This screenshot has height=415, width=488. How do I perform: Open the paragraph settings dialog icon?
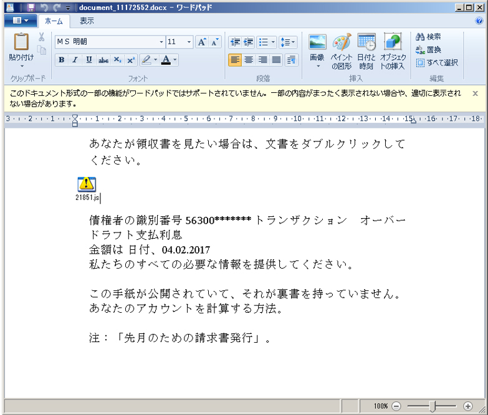tap(291, 60)
